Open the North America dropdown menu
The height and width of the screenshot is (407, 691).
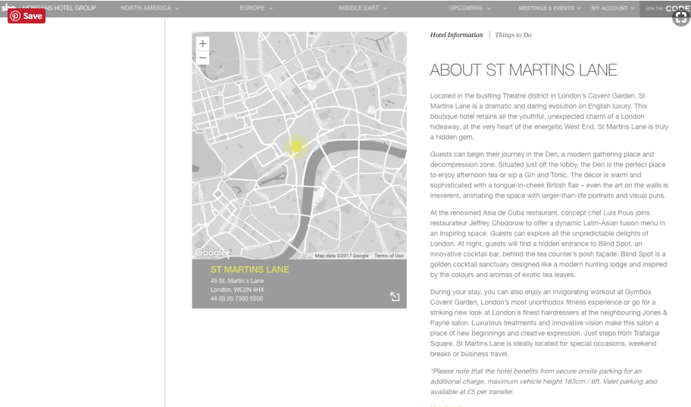pos(150,8)
